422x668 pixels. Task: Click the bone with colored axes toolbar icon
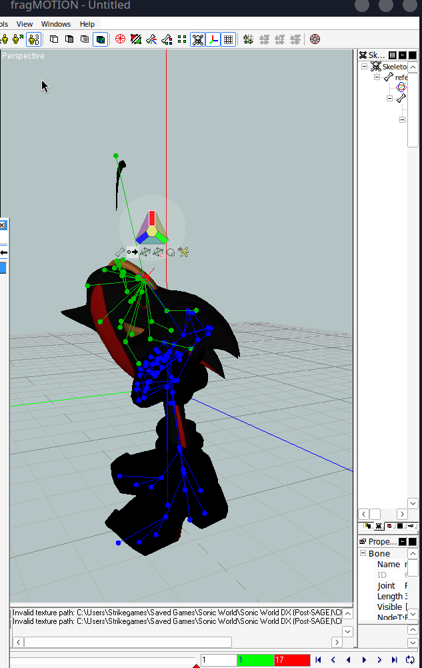(151, 39)
